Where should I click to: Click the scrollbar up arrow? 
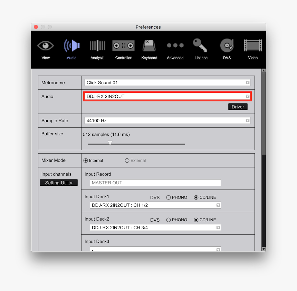264,71
